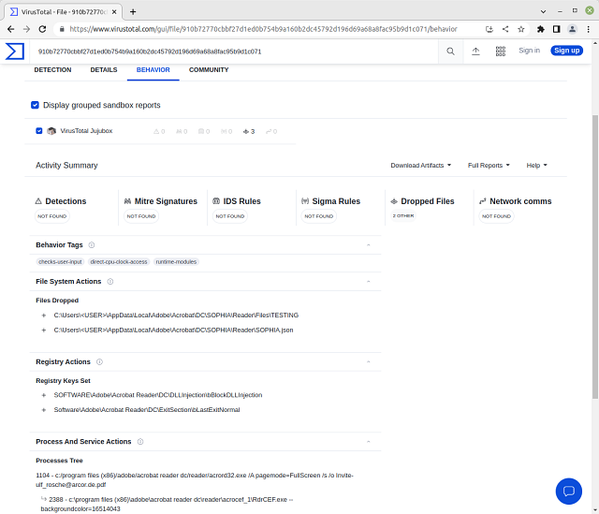Switch to the COMMUNITY tab
This screenshot has height=514, width=599.
(x=209, y=70)
